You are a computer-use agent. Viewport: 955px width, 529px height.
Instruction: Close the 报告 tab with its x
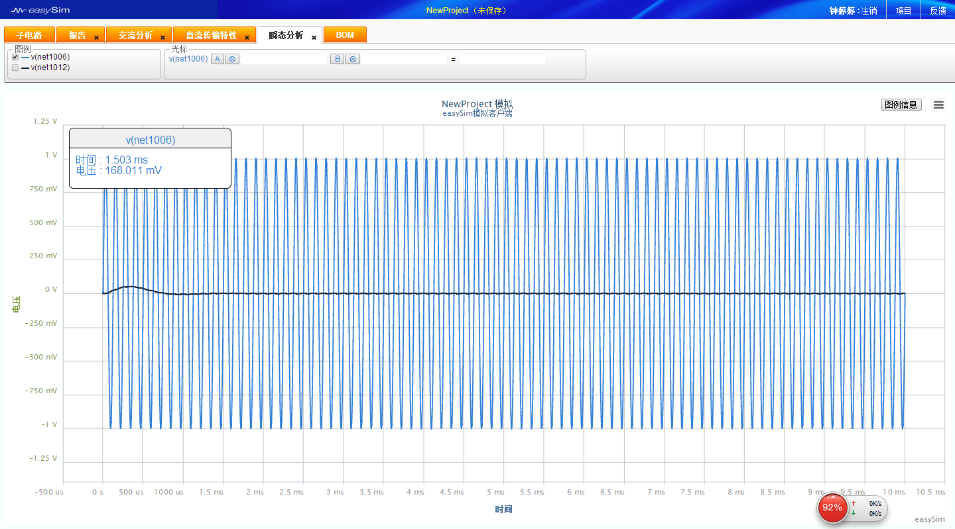pyautogui.click(x=96, y=38)
